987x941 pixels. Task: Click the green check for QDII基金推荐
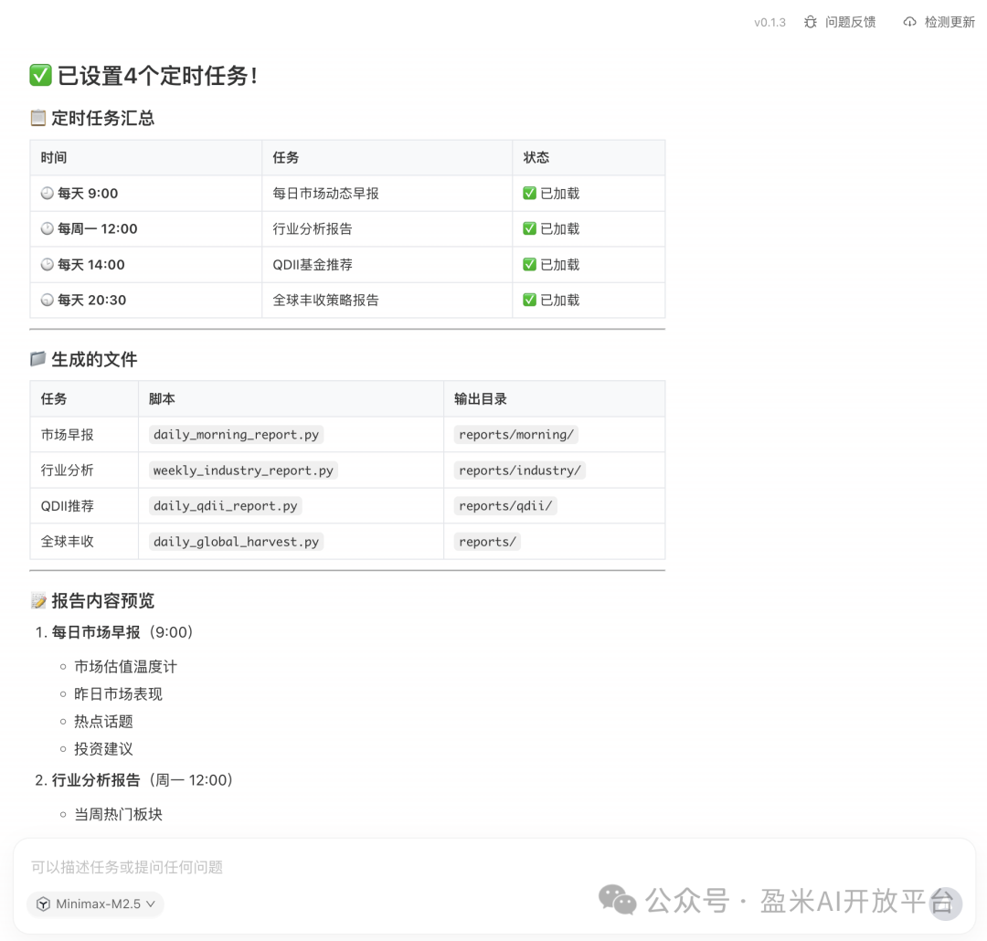pyautogui.click(x=529, y=264)
